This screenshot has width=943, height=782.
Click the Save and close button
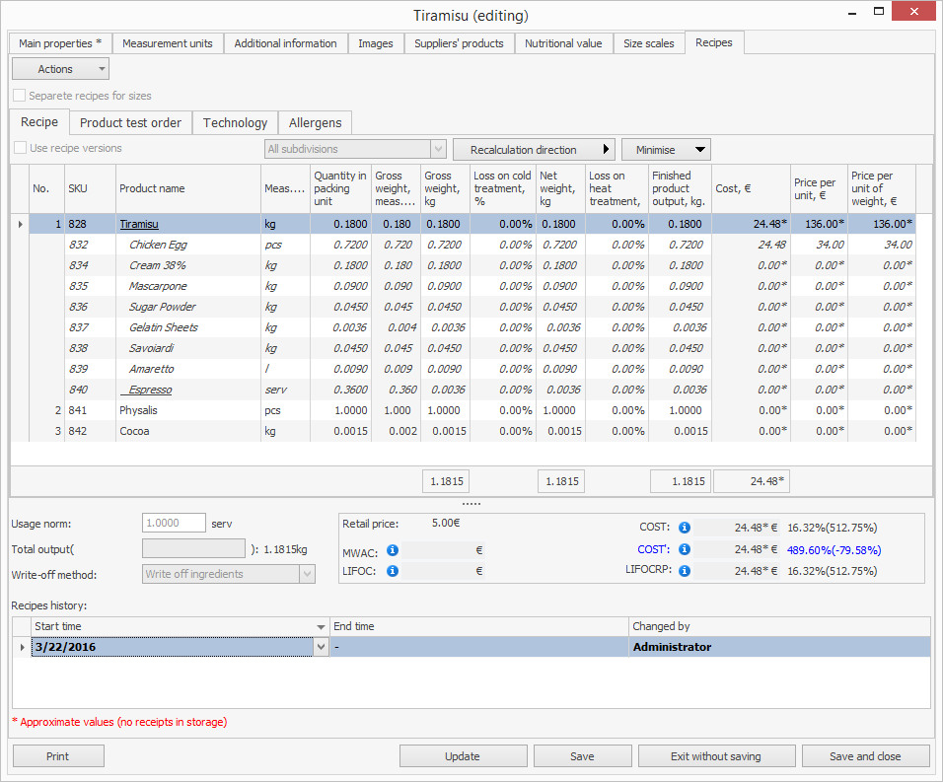(x=865, y=756)
